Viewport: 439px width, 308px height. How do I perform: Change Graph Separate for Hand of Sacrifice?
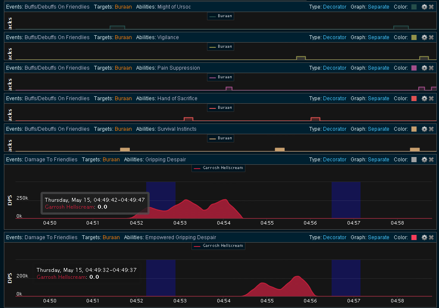coord(379,98)
